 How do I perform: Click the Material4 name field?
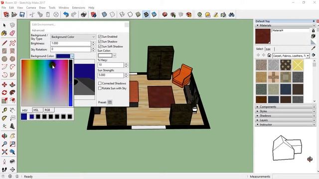point(290,30)
